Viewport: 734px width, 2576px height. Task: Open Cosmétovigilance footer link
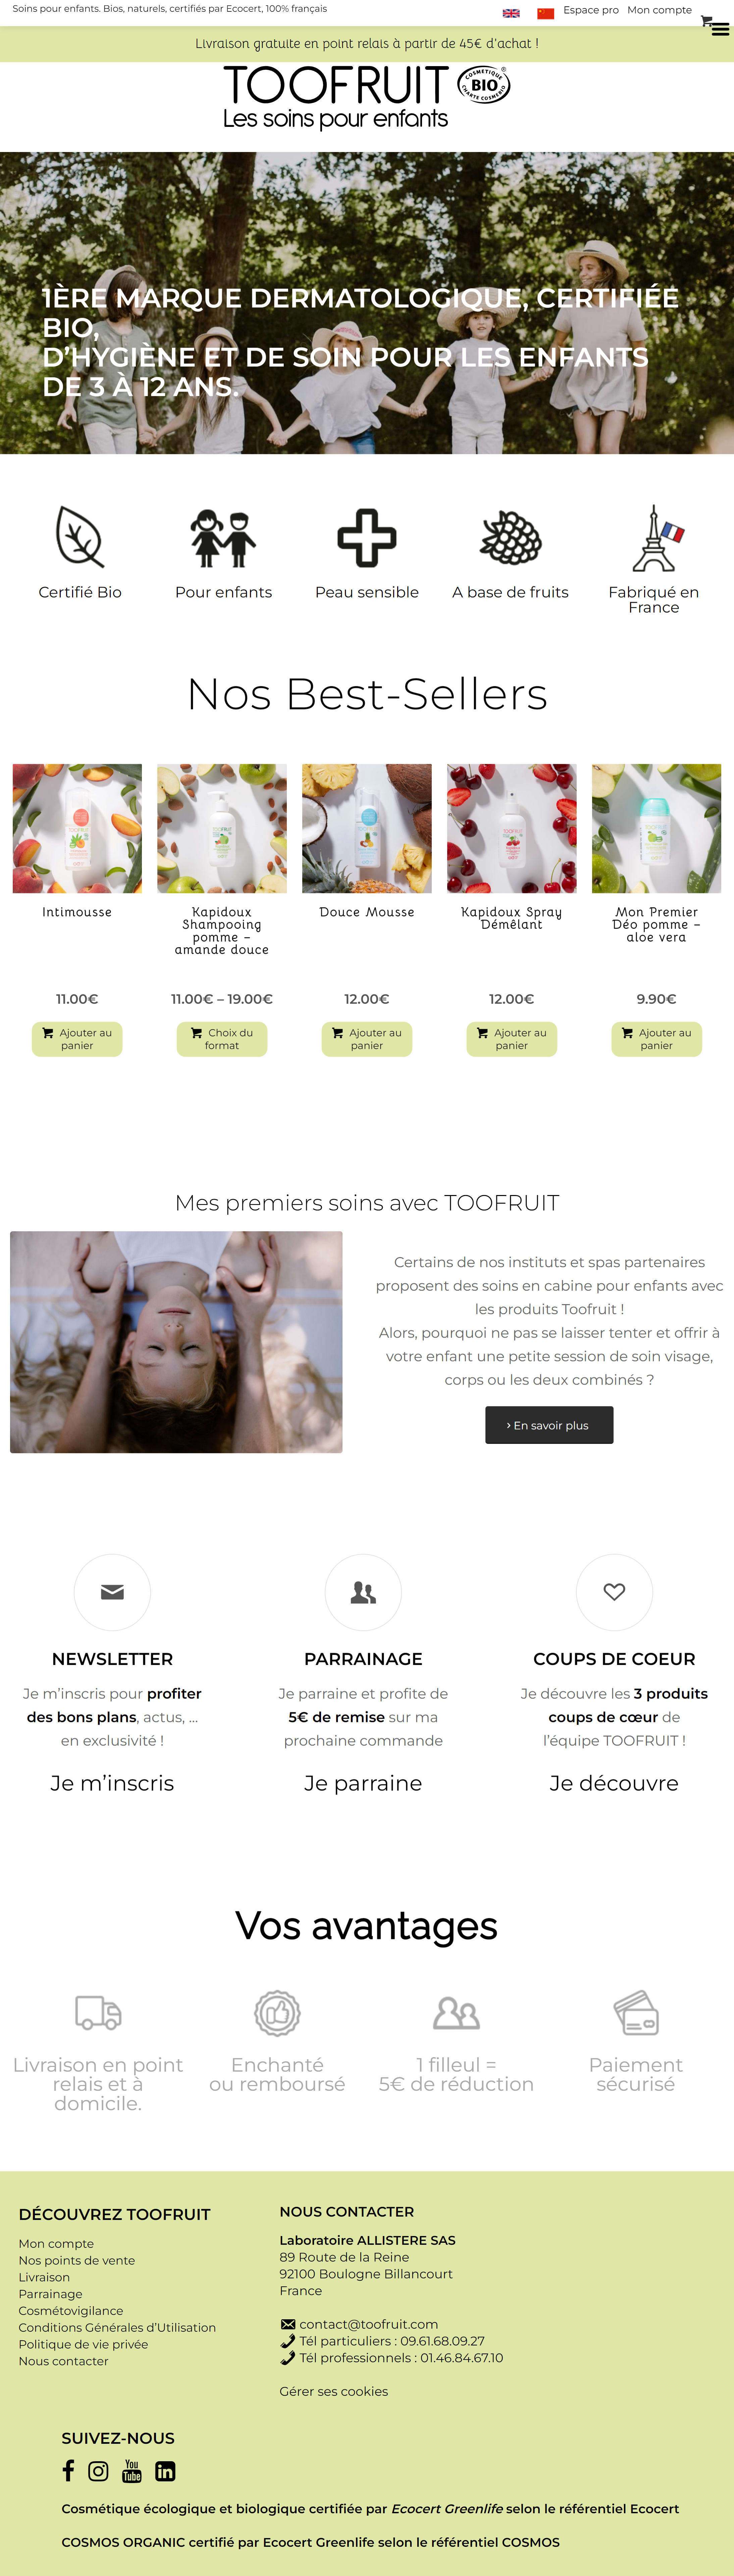pyautogui.click(x=71, y=2310)
